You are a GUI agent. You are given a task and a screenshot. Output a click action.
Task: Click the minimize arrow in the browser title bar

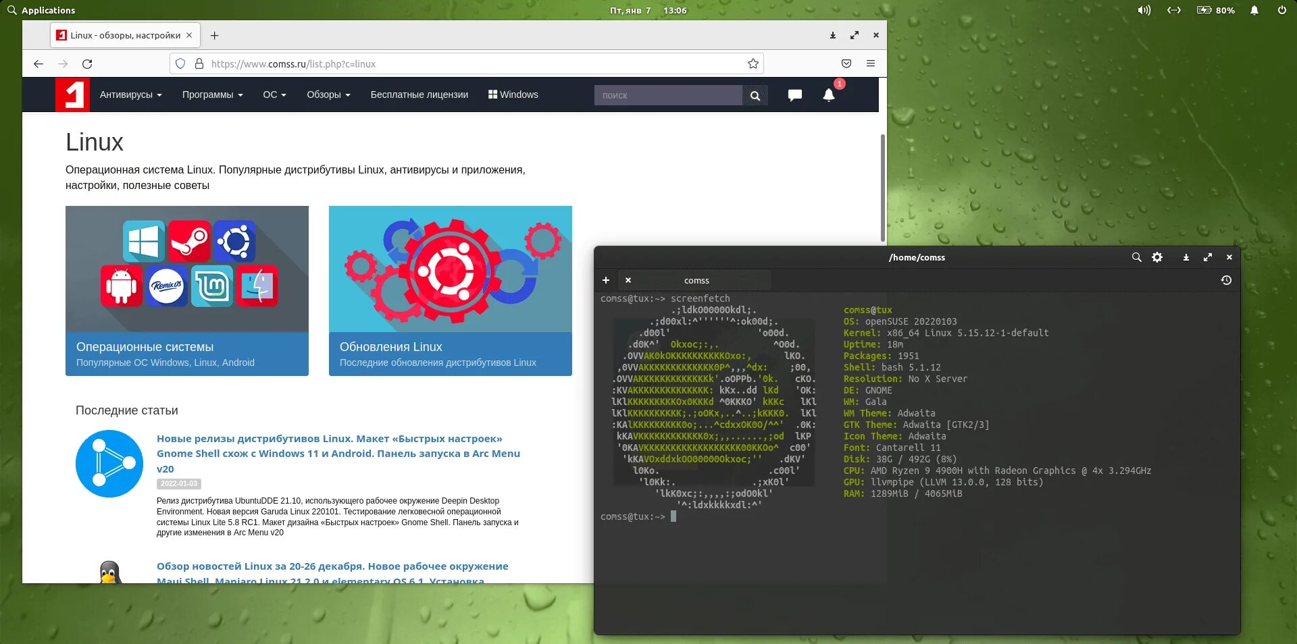tap(833, 35)
